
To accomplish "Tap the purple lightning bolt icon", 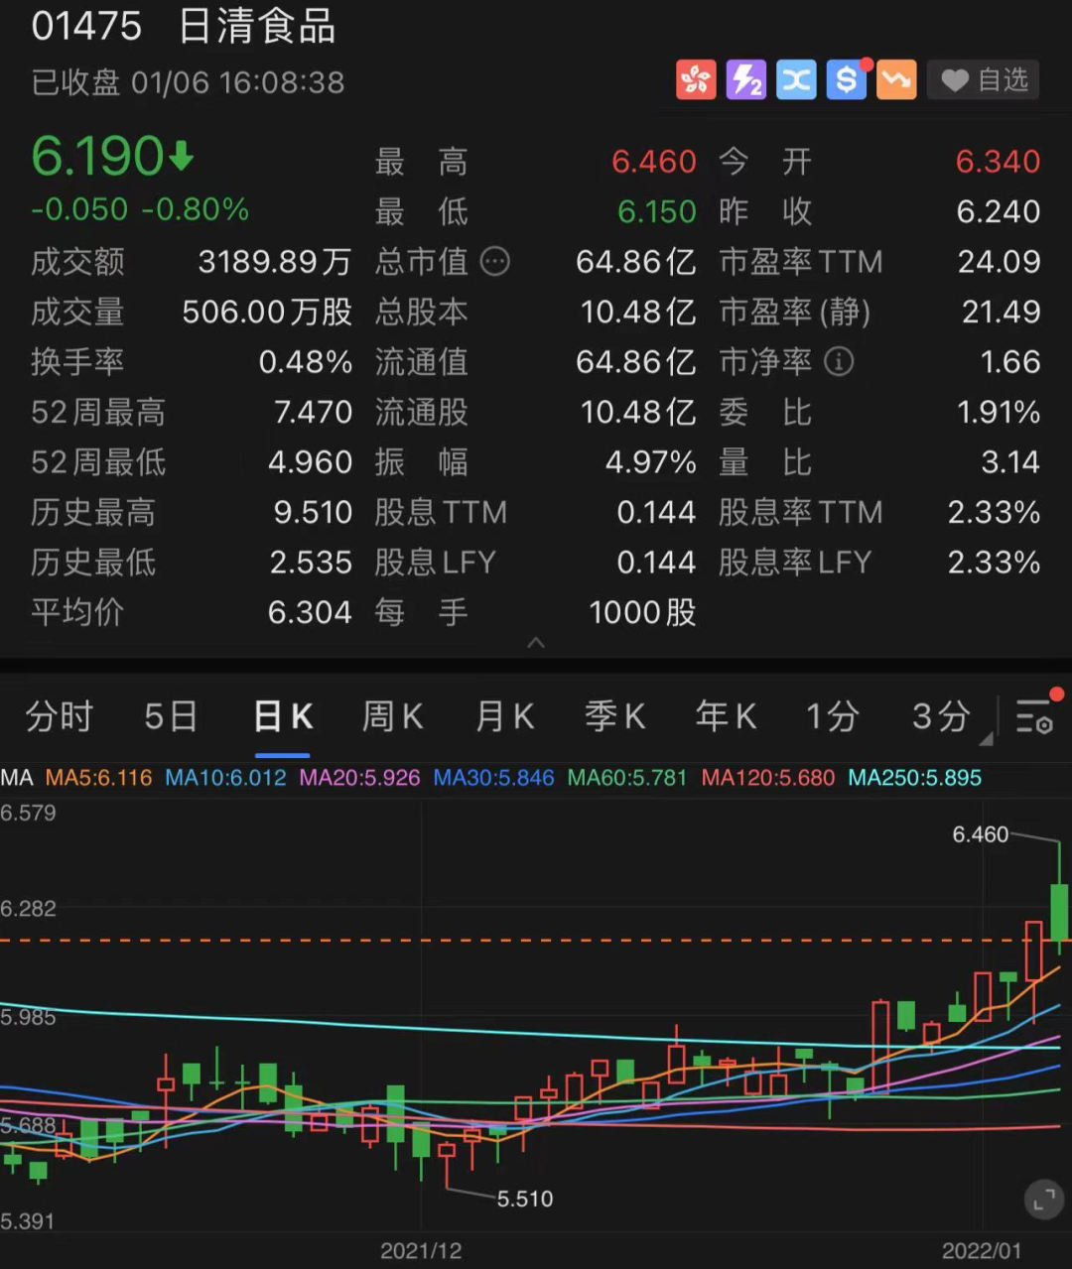I will pyautogui.click(x=745, y=80).
